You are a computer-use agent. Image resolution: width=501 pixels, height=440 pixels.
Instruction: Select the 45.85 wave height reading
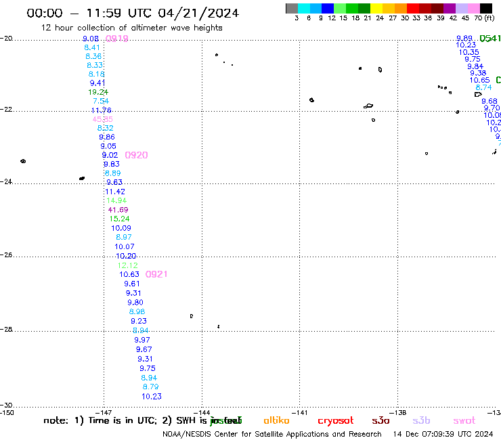pos(102,119)
